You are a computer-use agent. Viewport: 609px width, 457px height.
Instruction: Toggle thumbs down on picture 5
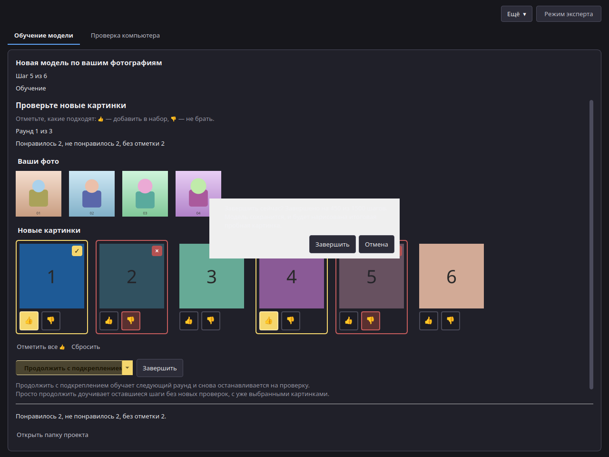point(371,321)
